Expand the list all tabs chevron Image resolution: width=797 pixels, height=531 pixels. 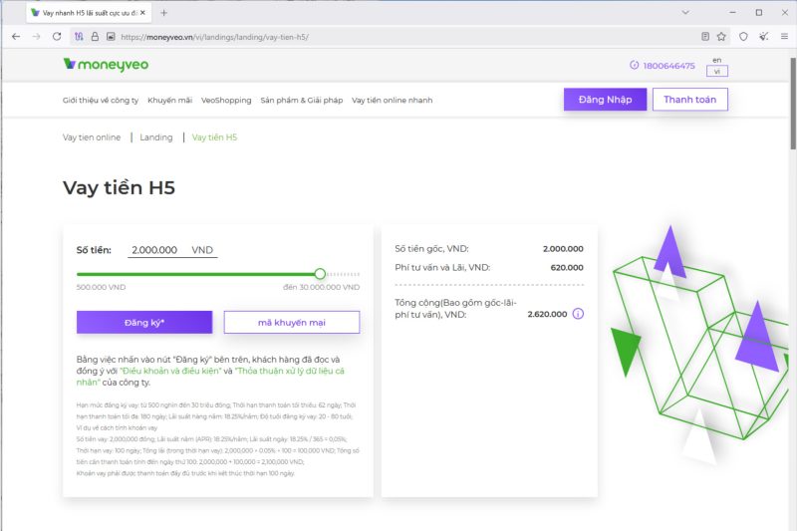tap(685, 13)
